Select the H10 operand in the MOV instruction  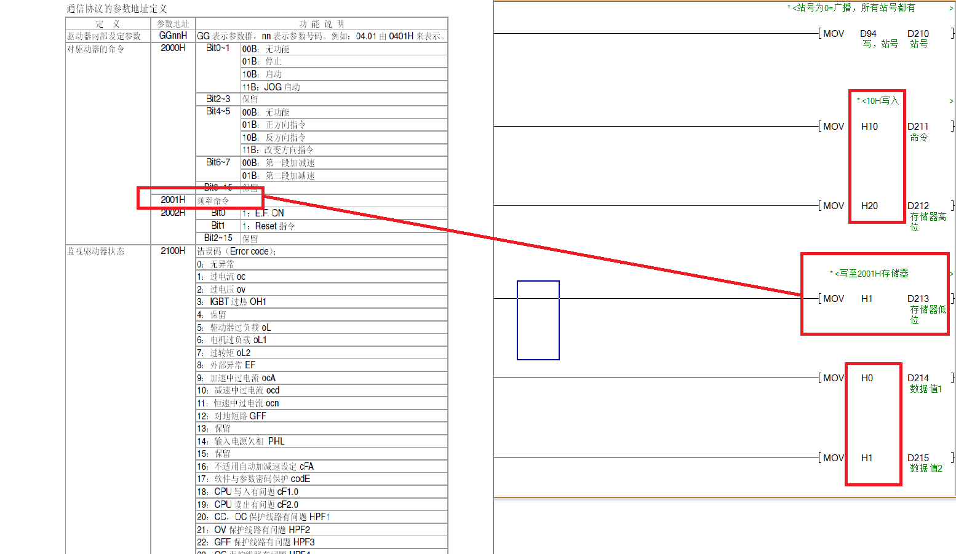[x=869, y=127]
